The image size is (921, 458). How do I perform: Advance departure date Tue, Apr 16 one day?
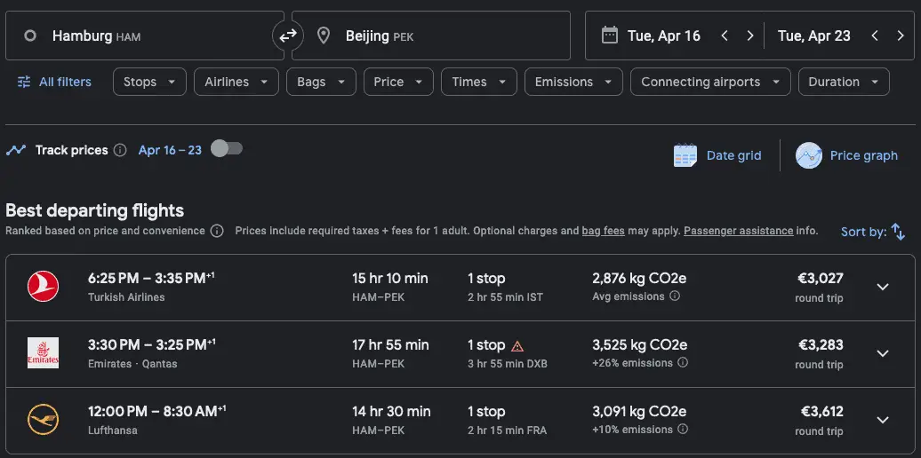pyautogui.click(x=750, y=36)
